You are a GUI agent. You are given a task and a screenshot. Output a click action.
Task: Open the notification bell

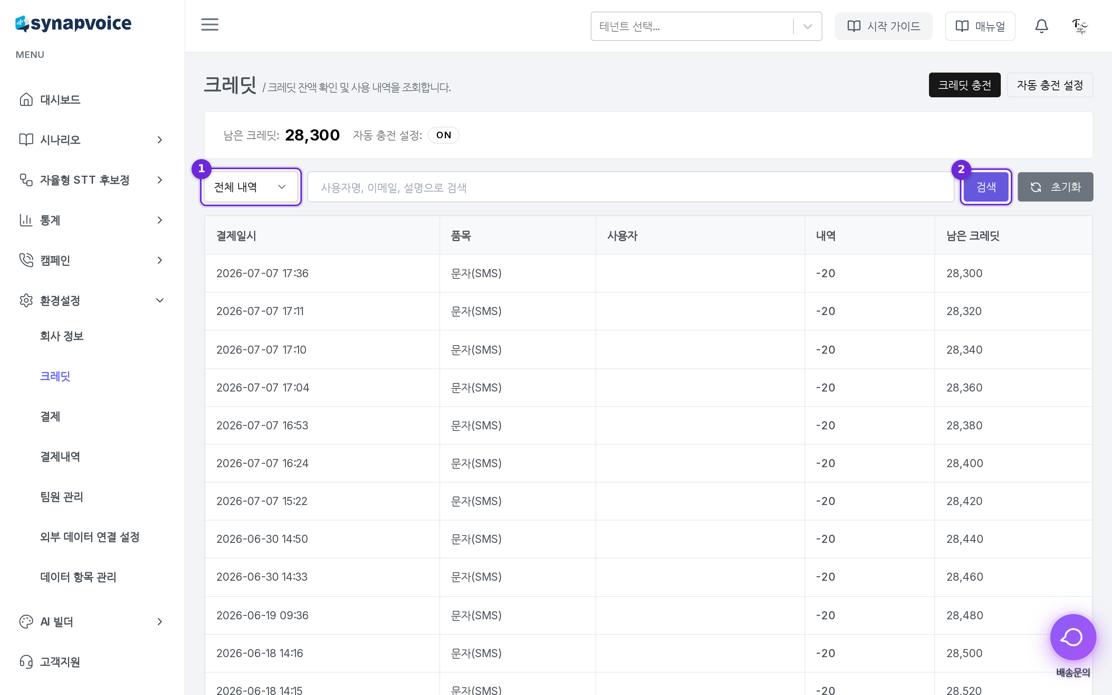tap(1041, 26)
